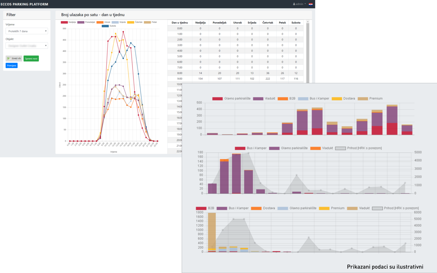The width and height of the screenshot is (437, 273).
Task: Open the Vrijeme dropdown showing Proteklih 7 dana
Action: pos(27,31)
